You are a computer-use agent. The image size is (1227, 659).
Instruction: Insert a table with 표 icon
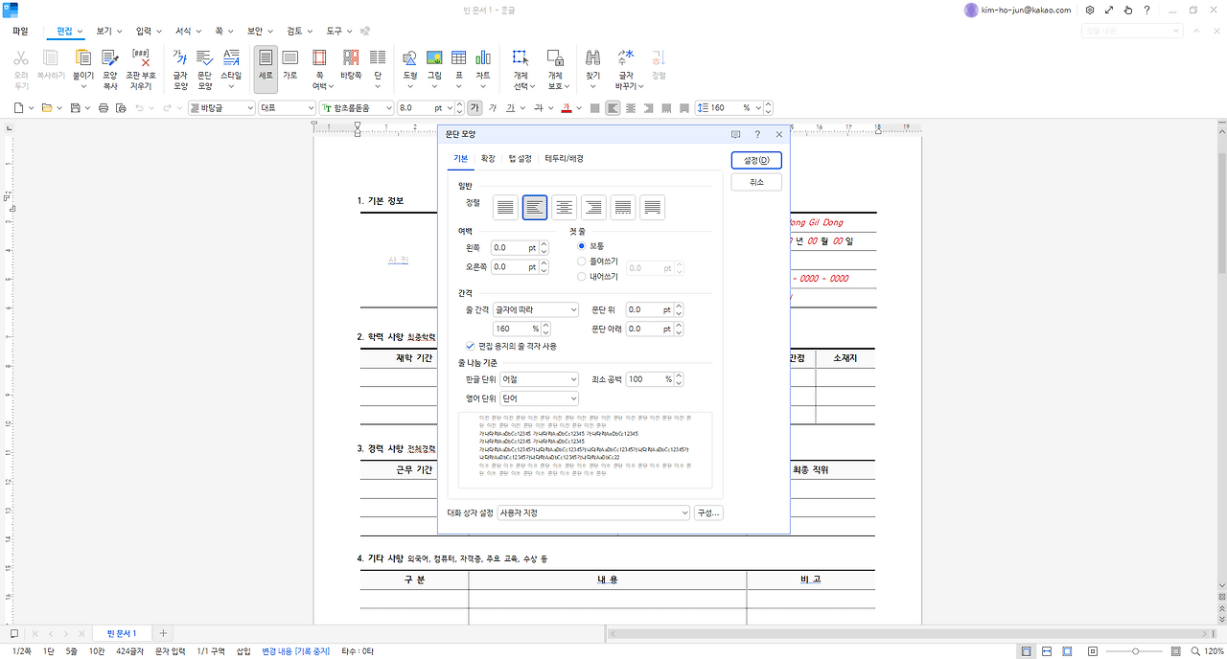click(x=458, y=68)
